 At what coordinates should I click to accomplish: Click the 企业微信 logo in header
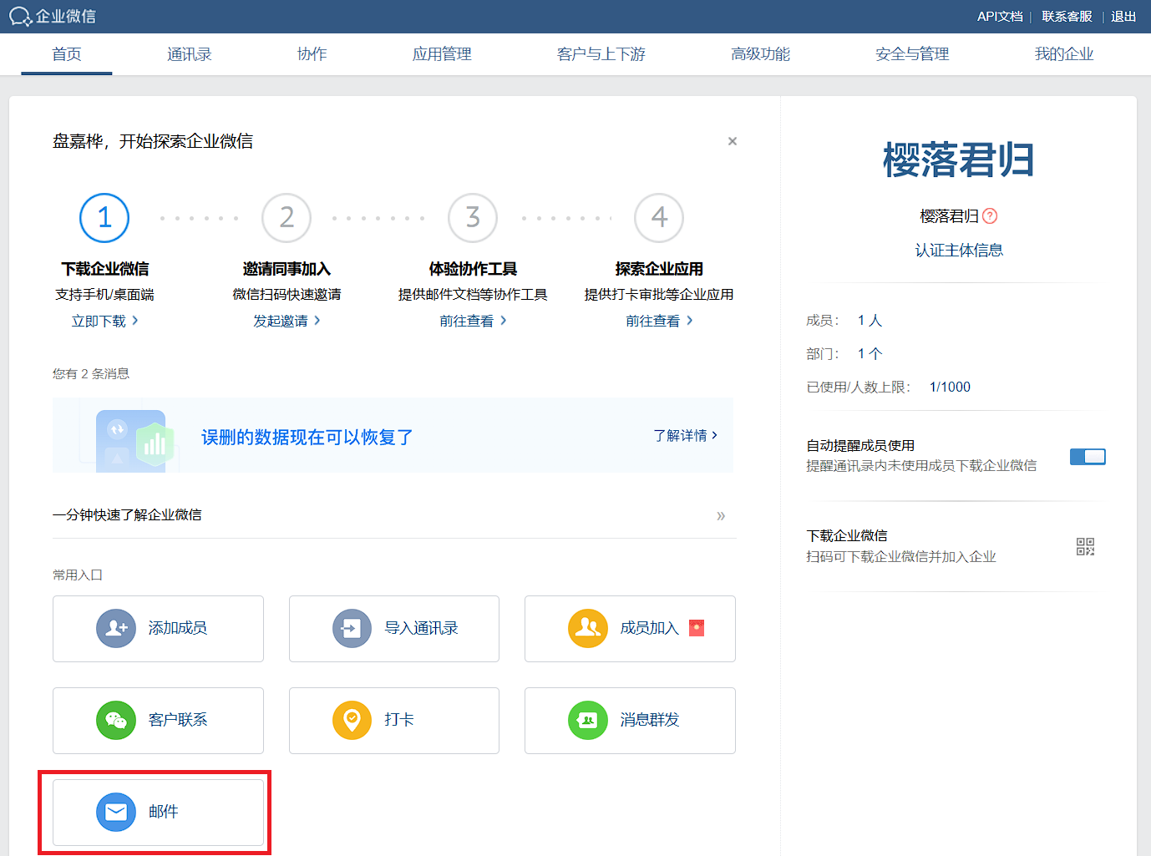[53, 16]
